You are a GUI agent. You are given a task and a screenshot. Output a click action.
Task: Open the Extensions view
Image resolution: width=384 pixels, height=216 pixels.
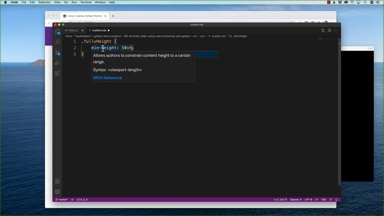point(58,73)
